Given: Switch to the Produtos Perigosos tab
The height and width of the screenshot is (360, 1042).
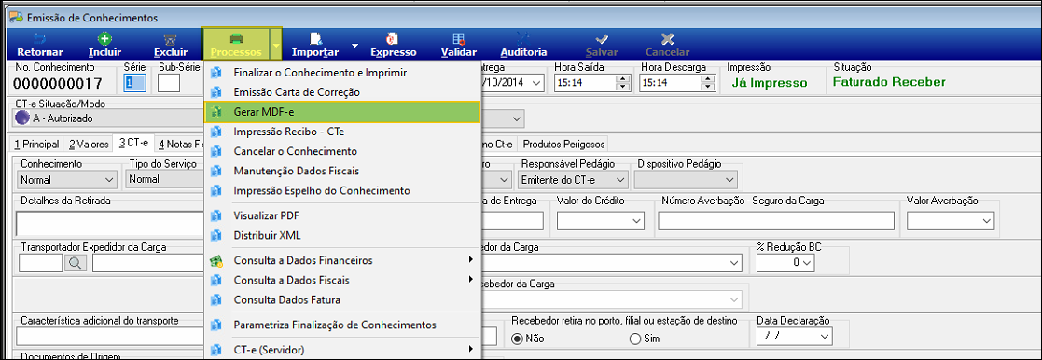Looking at the screenshot, I should tap(563, 145).
